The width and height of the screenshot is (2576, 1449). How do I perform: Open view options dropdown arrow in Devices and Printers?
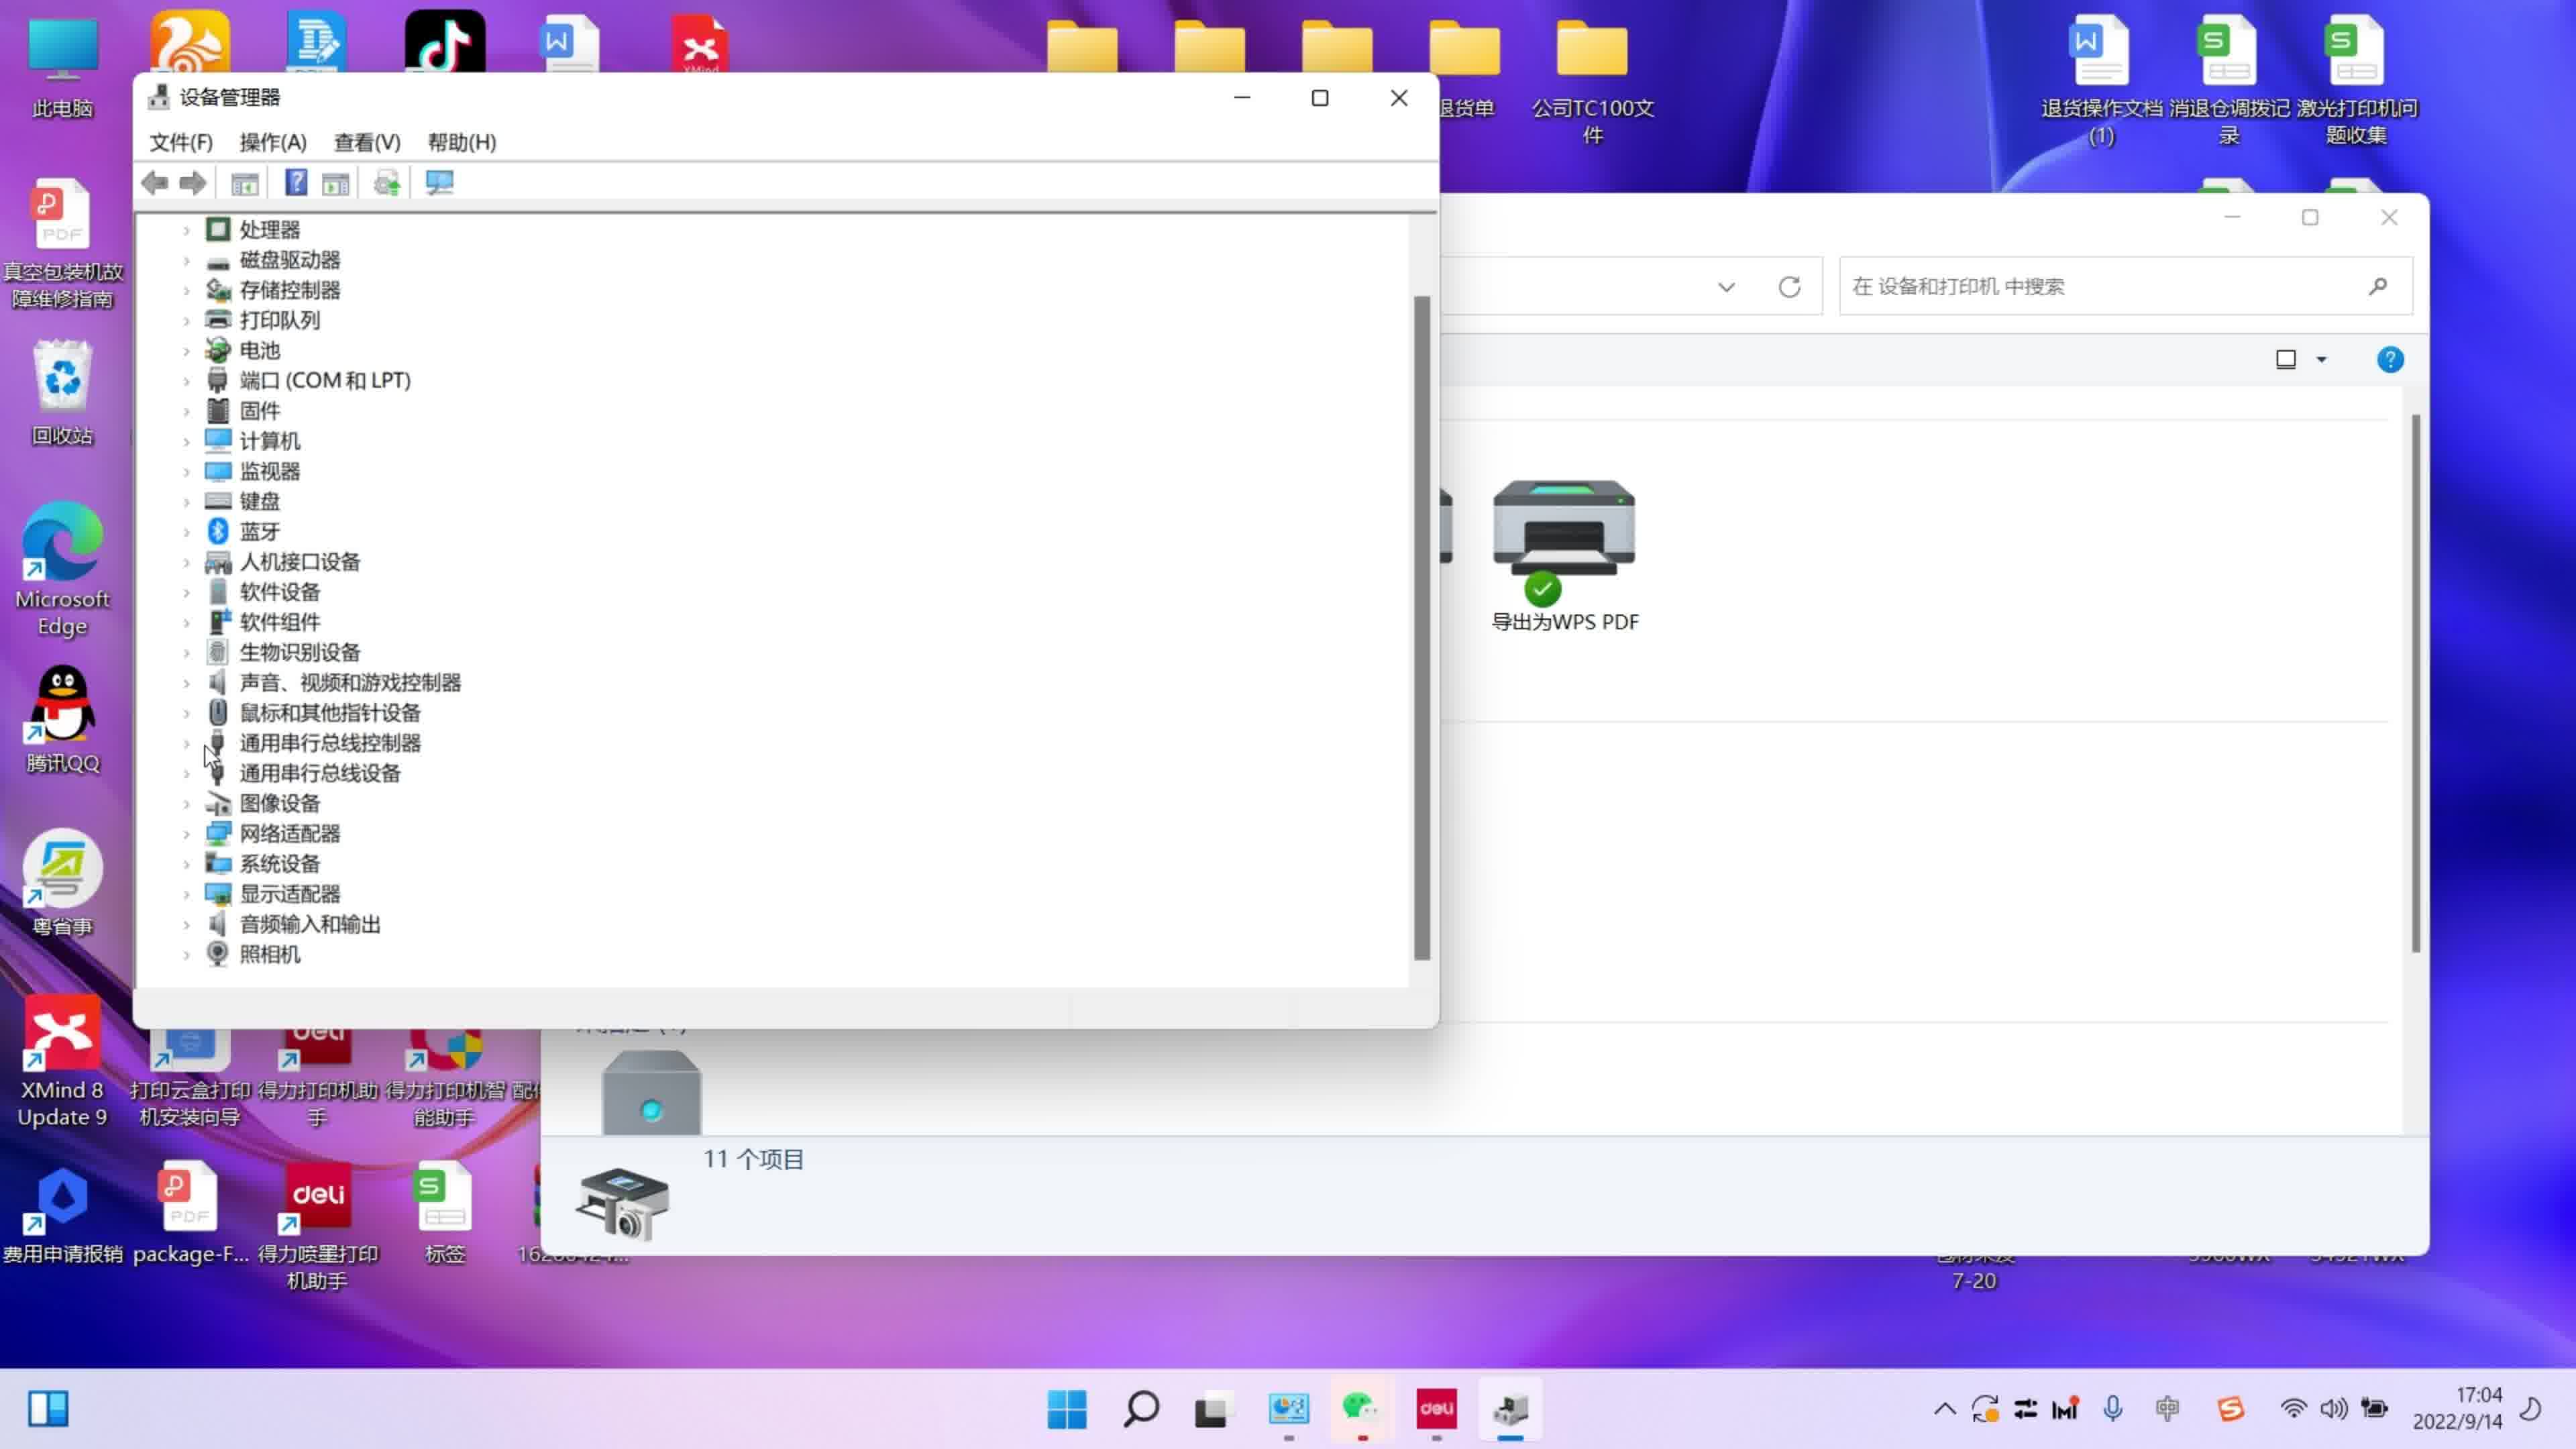pos(2322,360)
